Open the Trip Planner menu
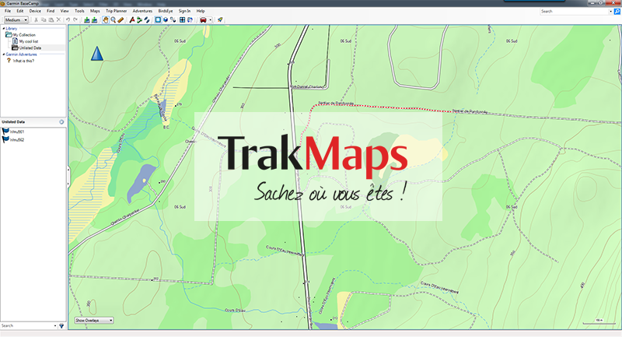622x337 pixels. click(x=117, y=11)
